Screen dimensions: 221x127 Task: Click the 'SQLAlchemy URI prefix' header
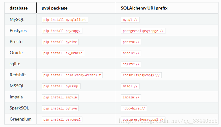coord(144,8)
